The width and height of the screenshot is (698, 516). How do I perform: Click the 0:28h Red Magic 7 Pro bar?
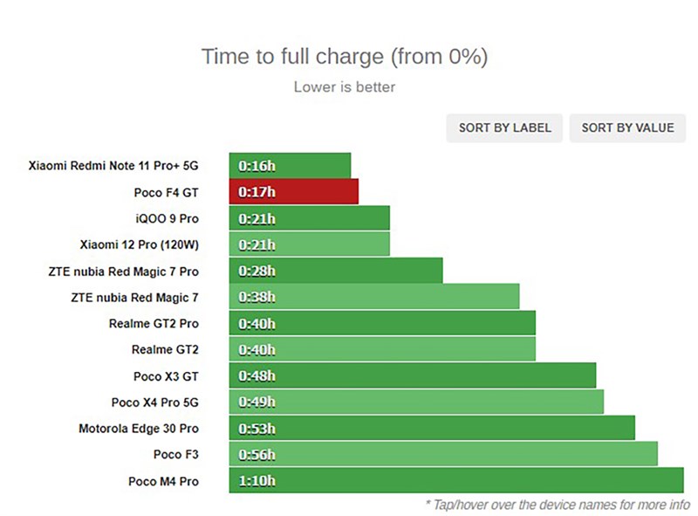click(335, 272)
